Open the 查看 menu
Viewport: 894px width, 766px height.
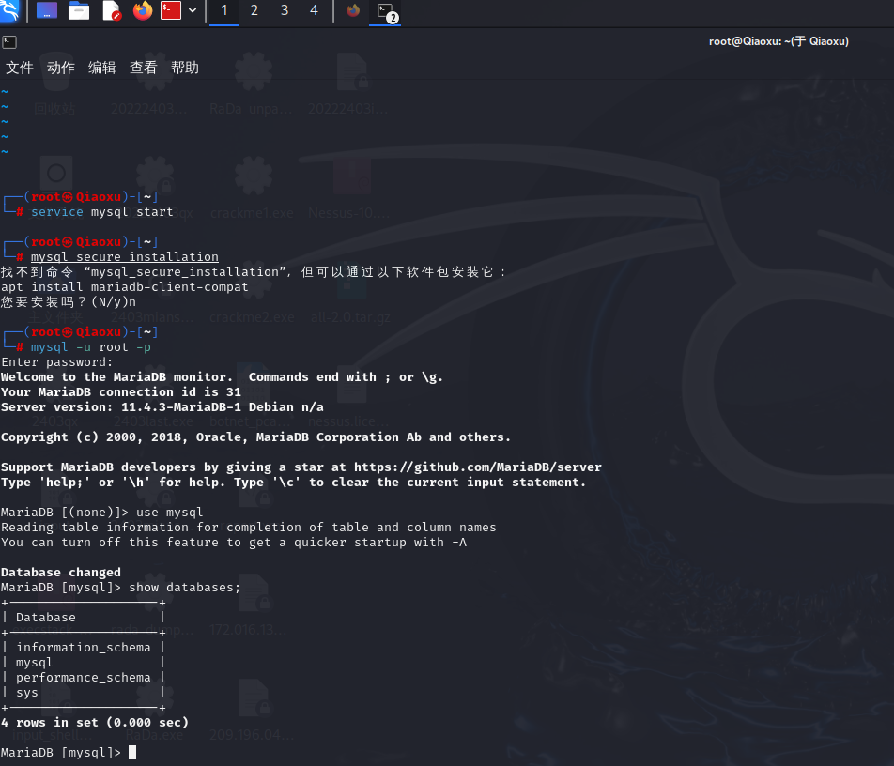pos(144,68)
